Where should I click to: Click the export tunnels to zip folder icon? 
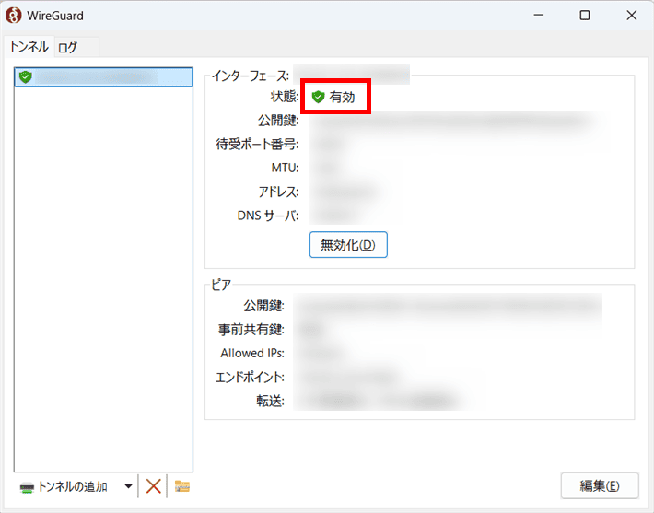[x=182, y=486]
